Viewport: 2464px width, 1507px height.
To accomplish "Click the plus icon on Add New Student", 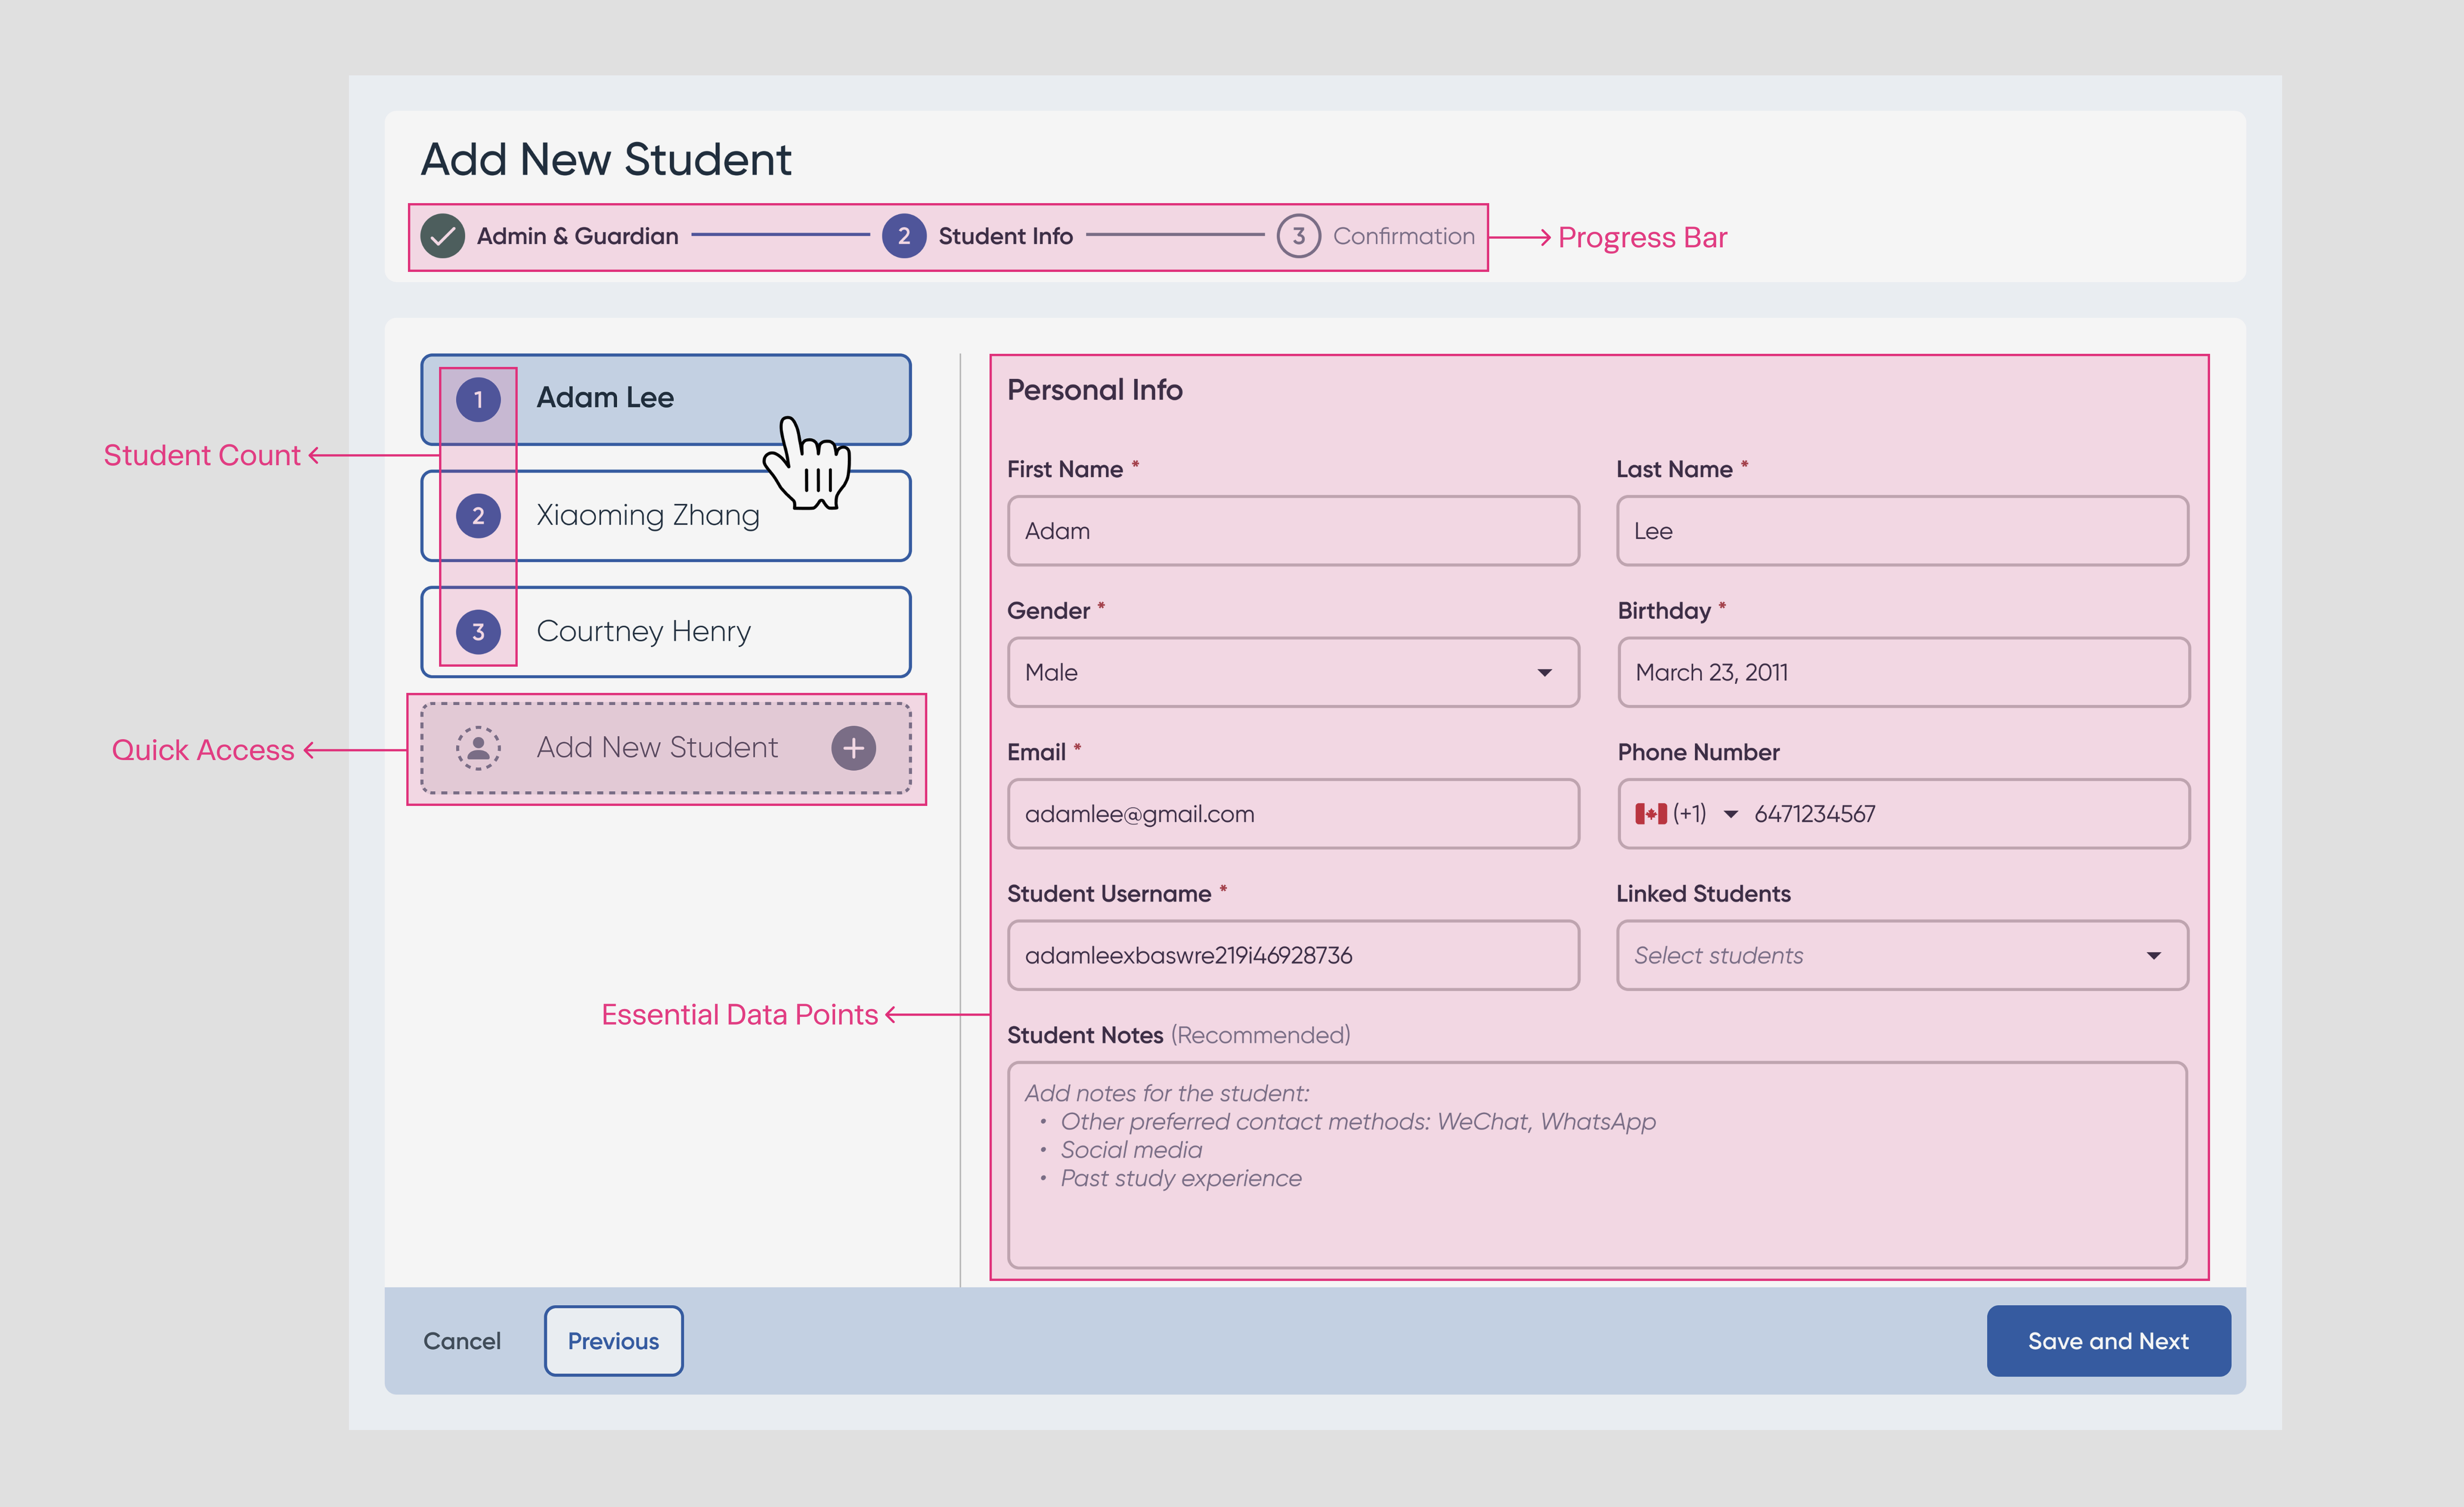I will (x=853, y=748).
